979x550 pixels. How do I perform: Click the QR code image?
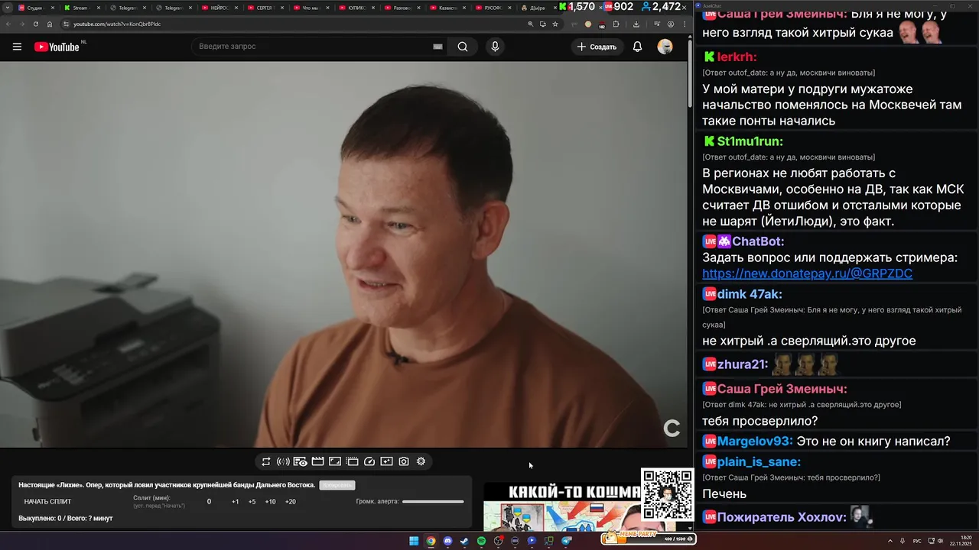coord(667,494)
